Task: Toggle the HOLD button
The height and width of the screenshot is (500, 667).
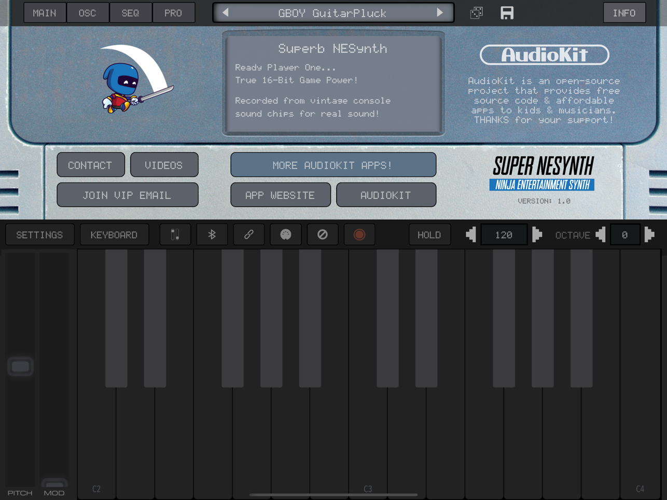Action: 429,235
